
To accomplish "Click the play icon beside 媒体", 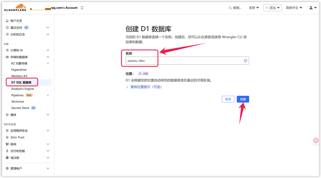I will 7,115.
